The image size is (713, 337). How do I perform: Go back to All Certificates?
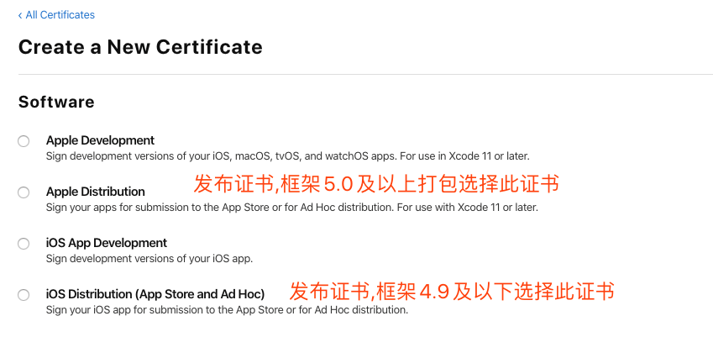(x=56, y=15)
